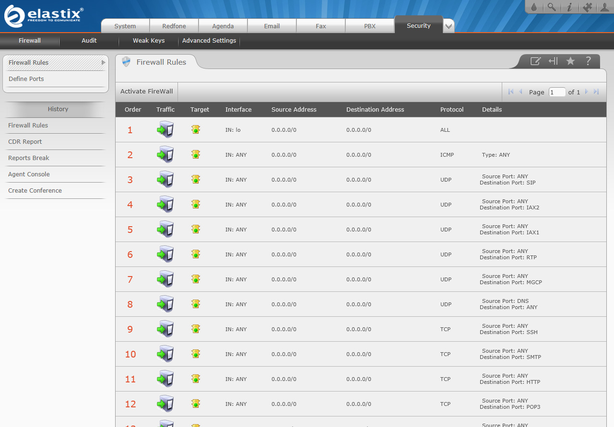Open the help question mark icon
Viewport: 614px width, 427px height.
coord(588,61)
